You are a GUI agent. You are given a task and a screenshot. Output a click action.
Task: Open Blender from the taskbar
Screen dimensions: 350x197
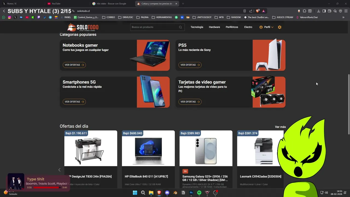[175, 193]
